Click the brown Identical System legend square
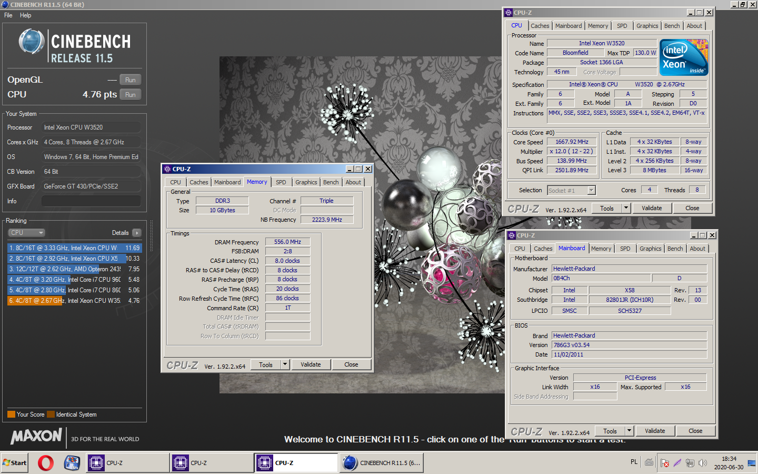This screenshot has width=758, height=474. pos(51,414)
